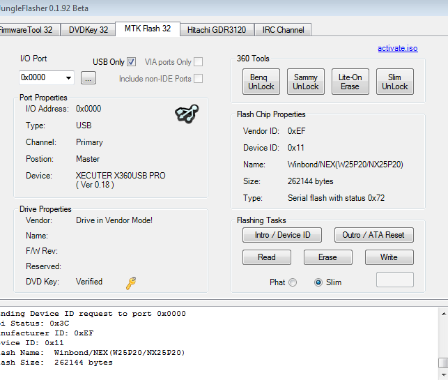Click the Postion value 'Master'

tap(88, 159)
